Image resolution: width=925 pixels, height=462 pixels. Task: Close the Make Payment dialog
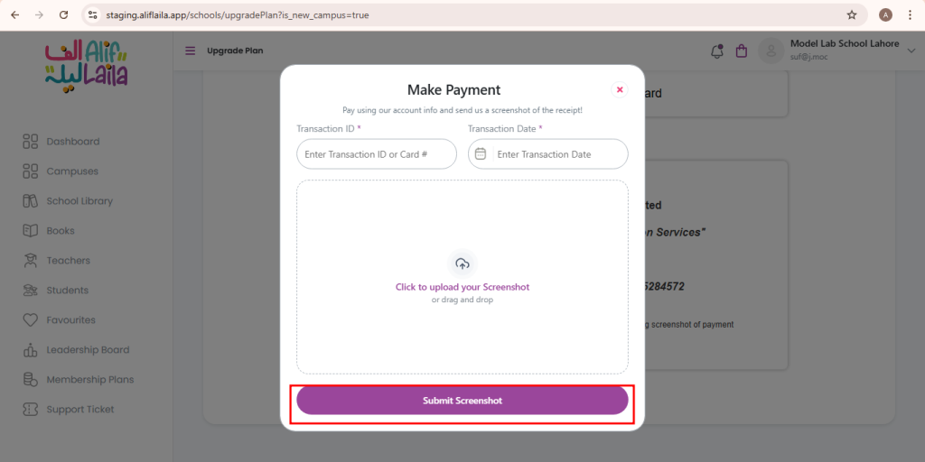(x=620, y=89)
